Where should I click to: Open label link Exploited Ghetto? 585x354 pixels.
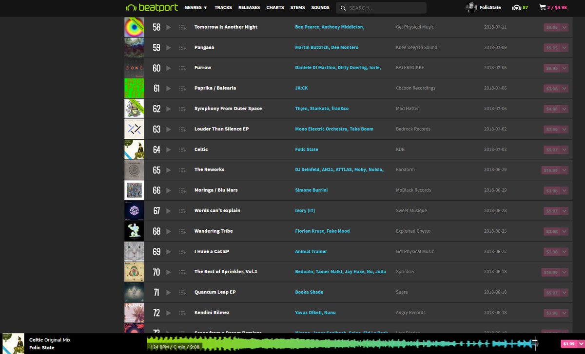tap(413, 231)
